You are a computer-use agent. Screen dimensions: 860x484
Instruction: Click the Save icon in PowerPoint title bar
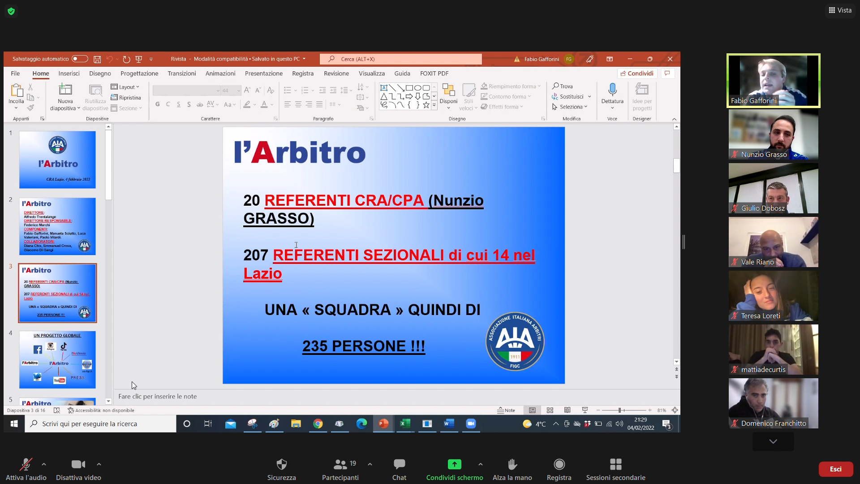pos(97,59)
